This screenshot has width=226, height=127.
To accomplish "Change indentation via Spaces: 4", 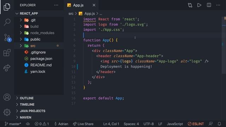I will click(131, 124).
